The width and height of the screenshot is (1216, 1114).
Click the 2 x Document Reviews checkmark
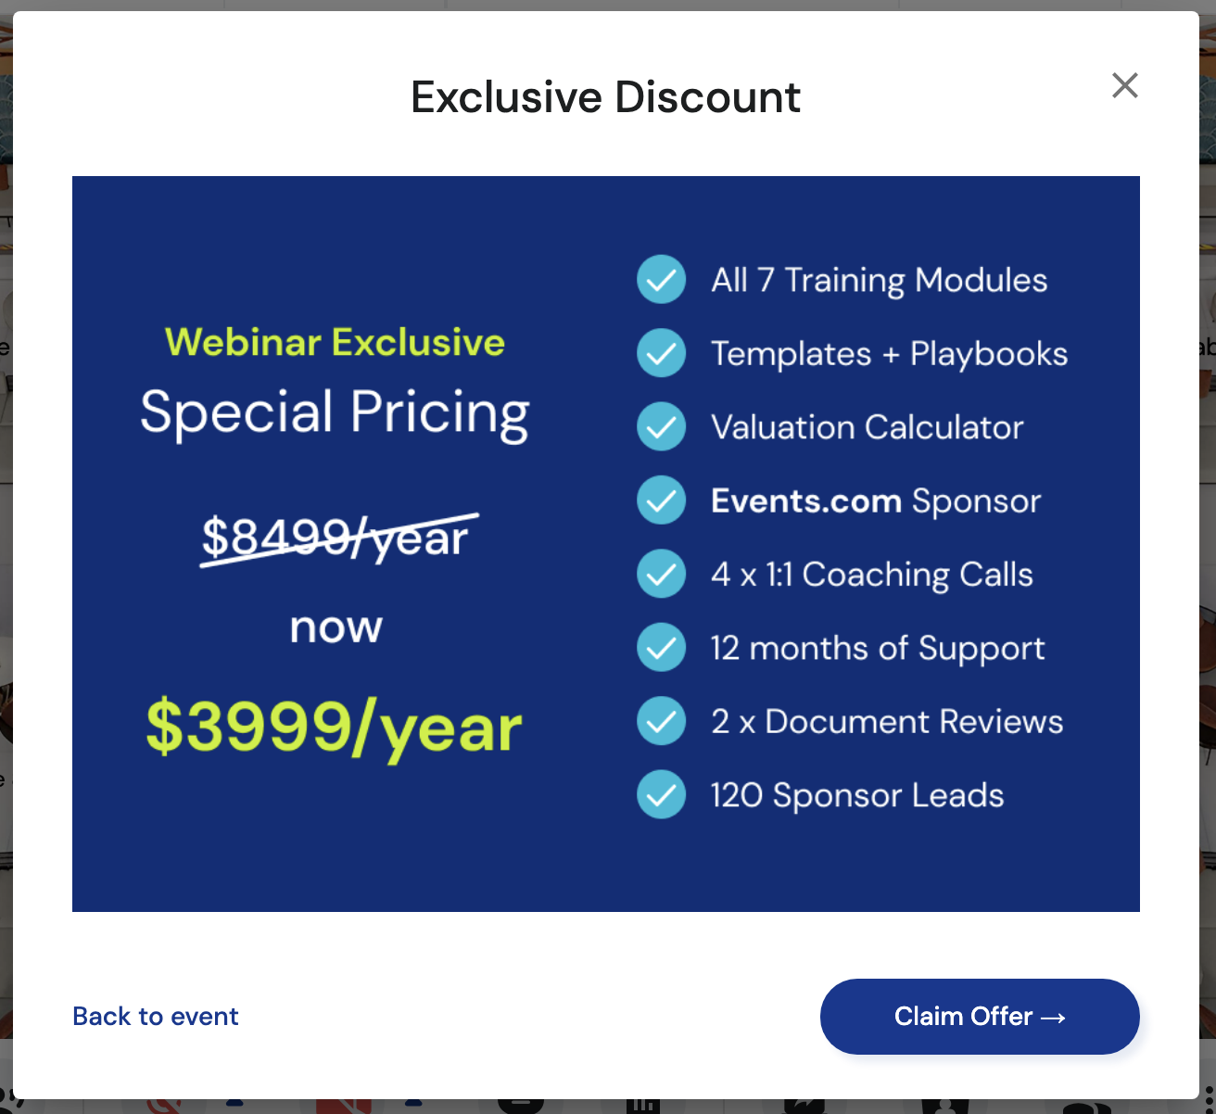click(661, 721)
